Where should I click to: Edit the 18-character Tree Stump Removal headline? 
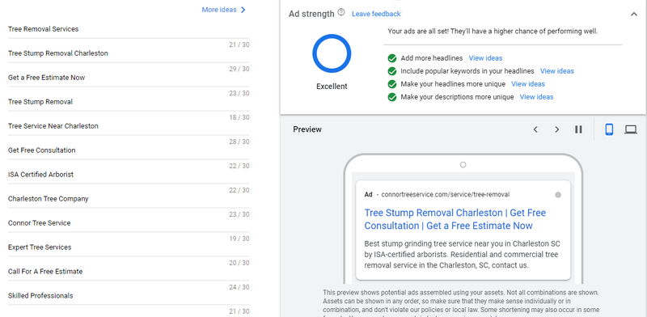(x=129, y=102)
